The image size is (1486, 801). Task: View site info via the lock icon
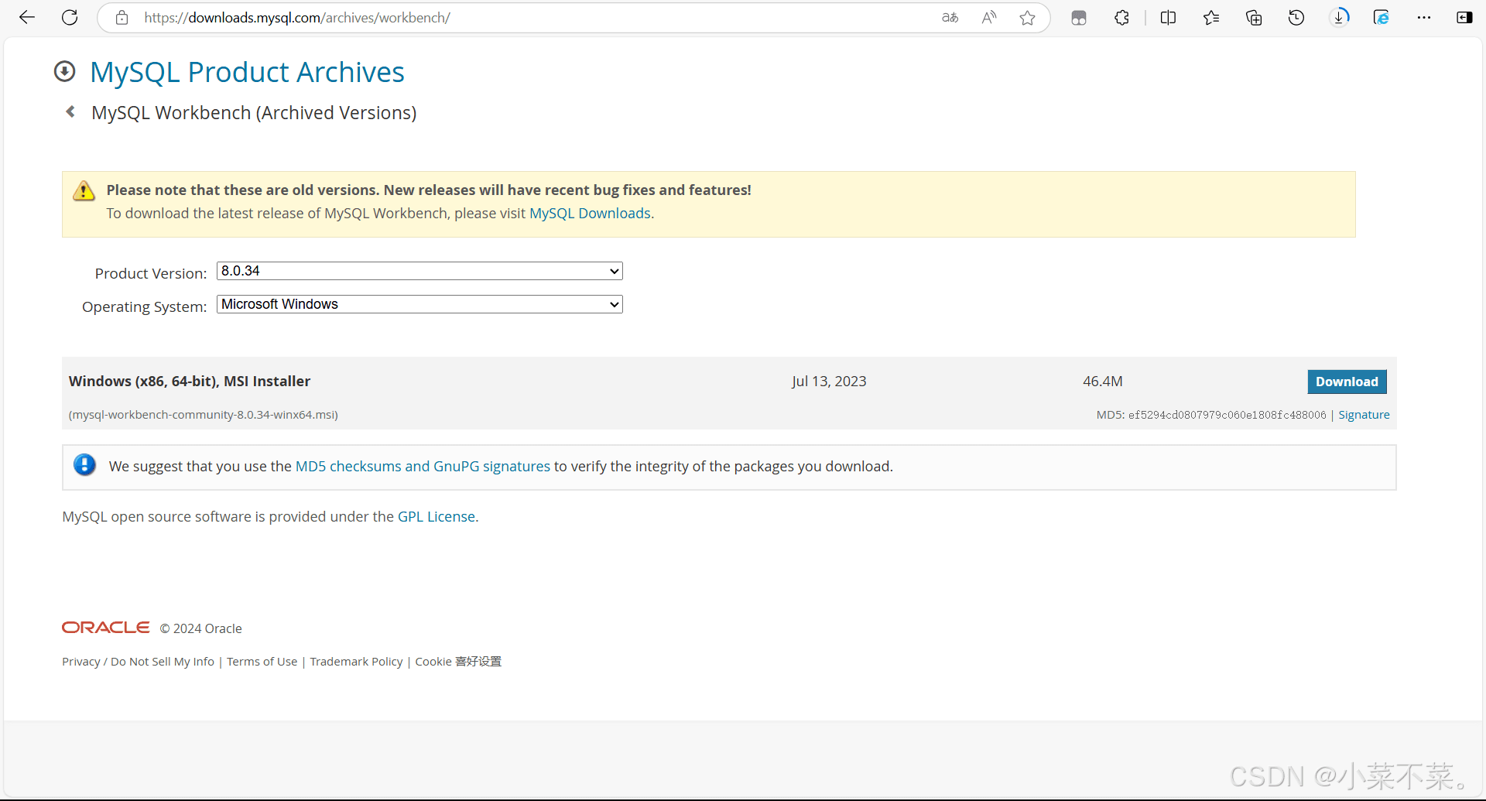122,17
